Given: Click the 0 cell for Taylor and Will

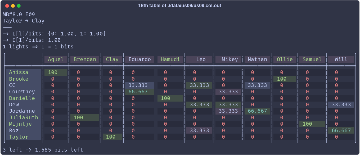Looking at the screenshot, I should click(341, 137).
